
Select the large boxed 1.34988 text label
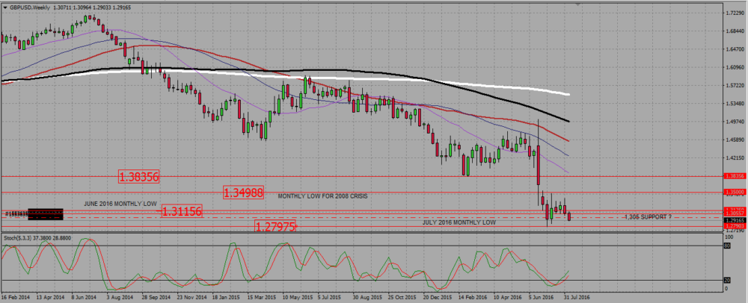(x=244, y=193)
